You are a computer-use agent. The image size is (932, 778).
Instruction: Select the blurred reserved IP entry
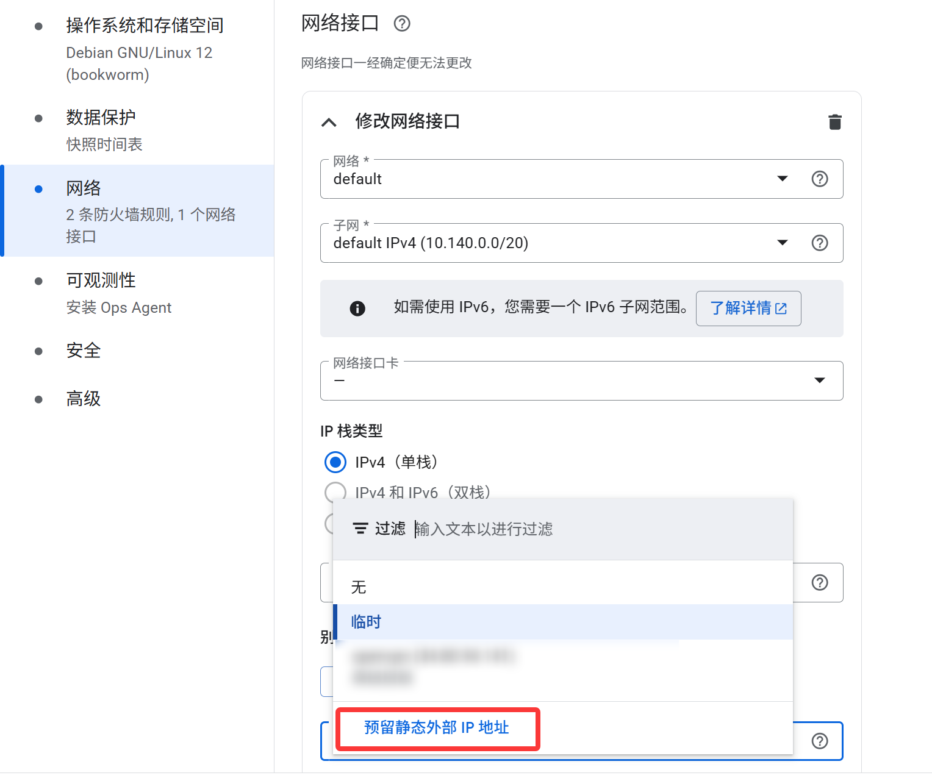563,667
